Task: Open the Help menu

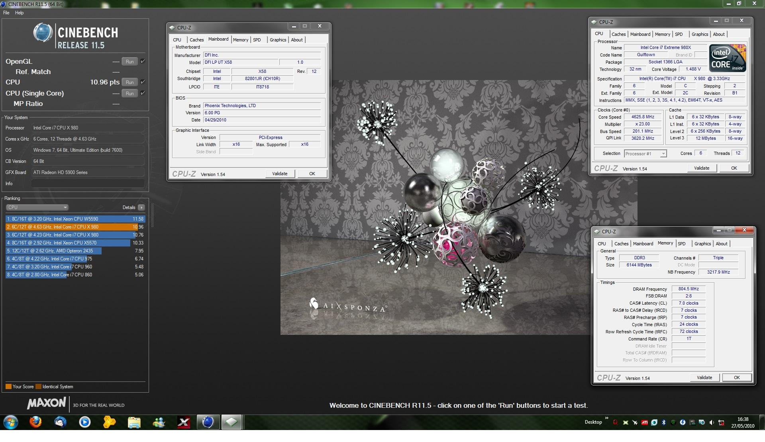Action: click(x=20, y=13)
